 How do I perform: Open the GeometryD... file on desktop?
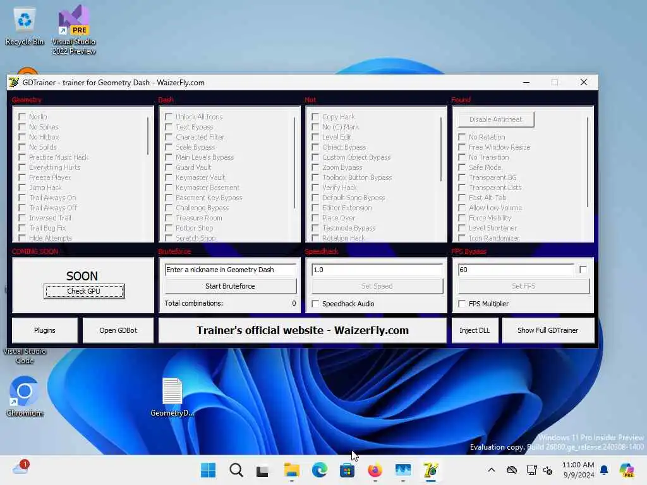point(172,397)
